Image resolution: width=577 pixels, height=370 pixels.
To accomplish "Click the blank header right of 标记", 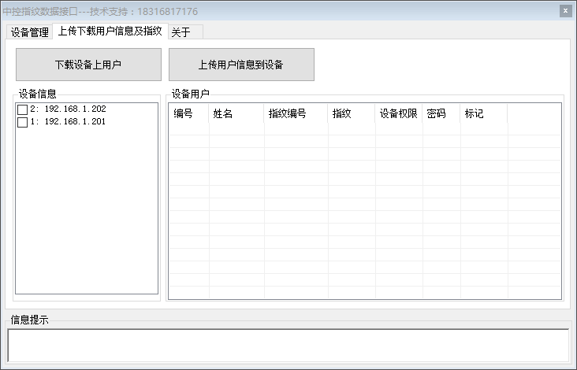I will (x=534, y=114).
